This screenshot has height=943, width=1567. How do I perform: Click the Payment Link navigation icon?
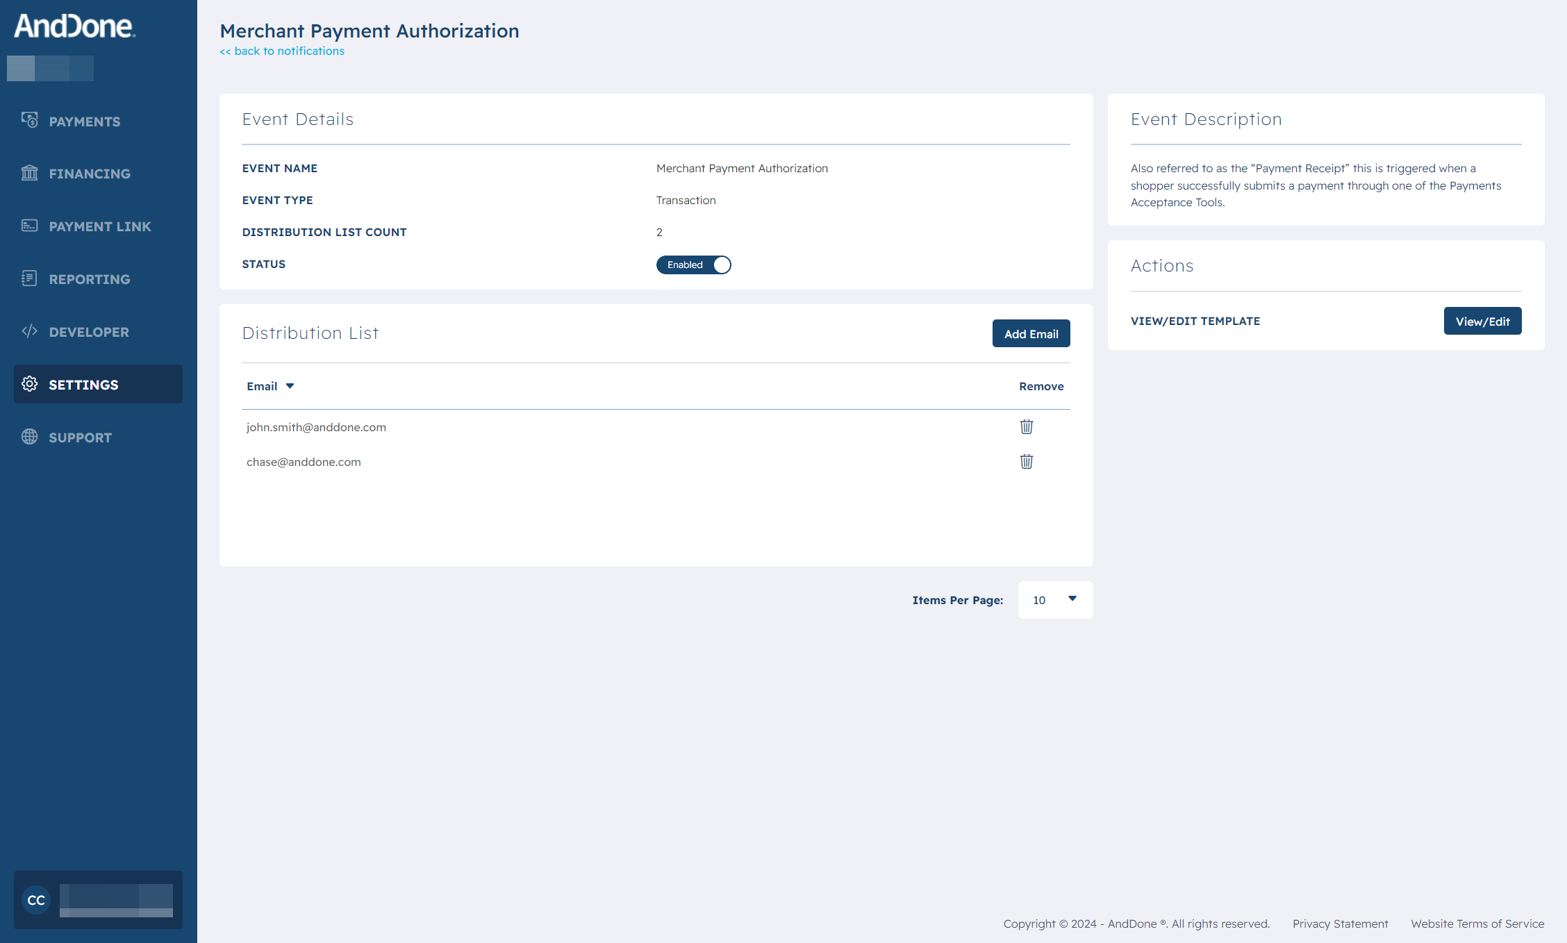coord(31,226)
